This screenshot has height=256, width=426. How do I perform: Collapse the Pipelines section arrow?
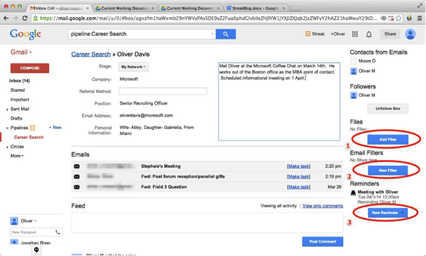point(7,128)
